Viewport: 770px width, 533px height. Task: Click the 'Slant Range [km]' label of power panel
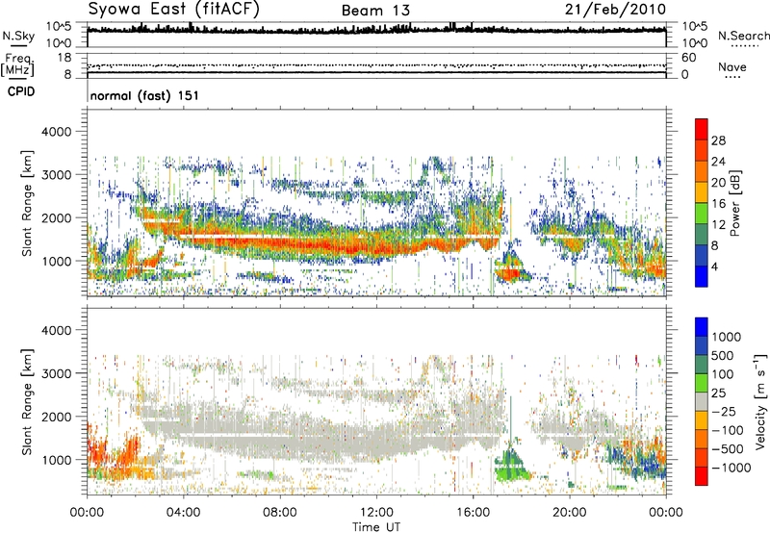[x=27, y=203]
